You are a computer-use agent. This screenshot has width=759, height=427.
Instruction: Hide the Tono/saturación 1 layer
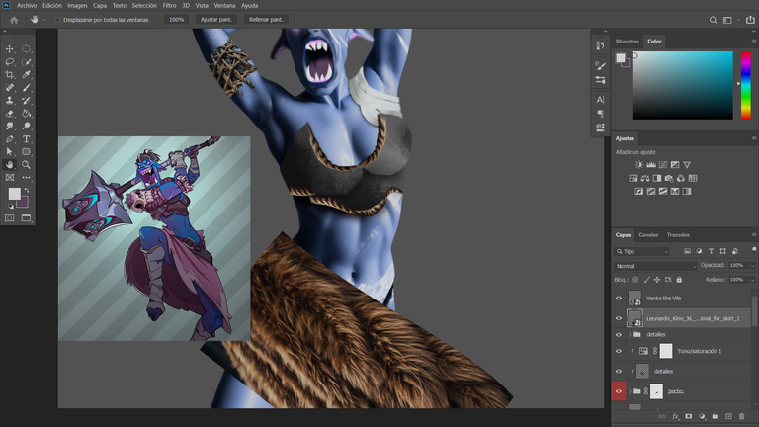pos(618,351)
